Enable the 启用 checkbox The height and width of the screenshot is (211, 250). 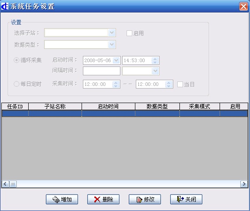click(129, 33)
